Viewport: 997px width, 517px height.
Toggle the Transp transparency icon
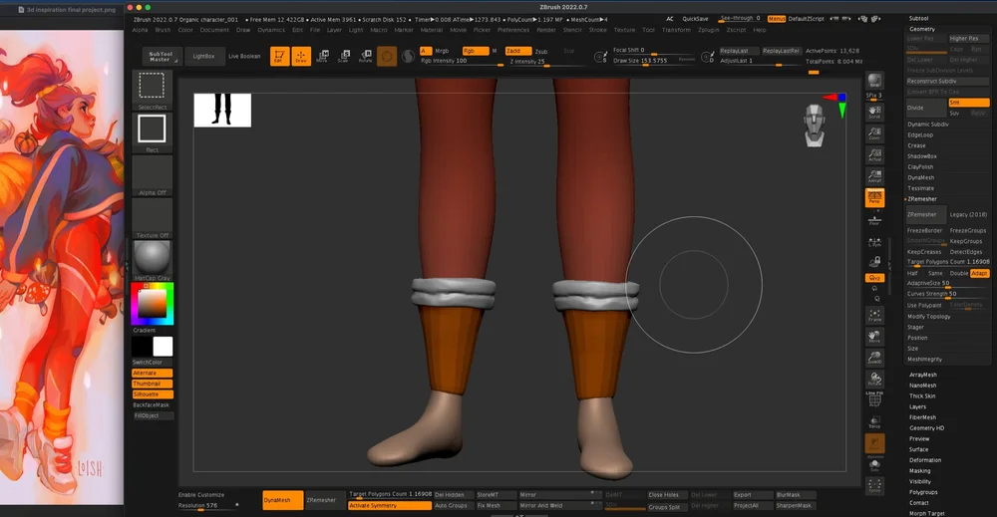click(875, 421)
